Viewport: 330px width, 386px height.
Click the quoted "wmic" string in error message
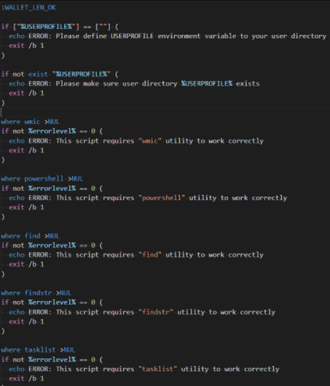tap(150, 141)
